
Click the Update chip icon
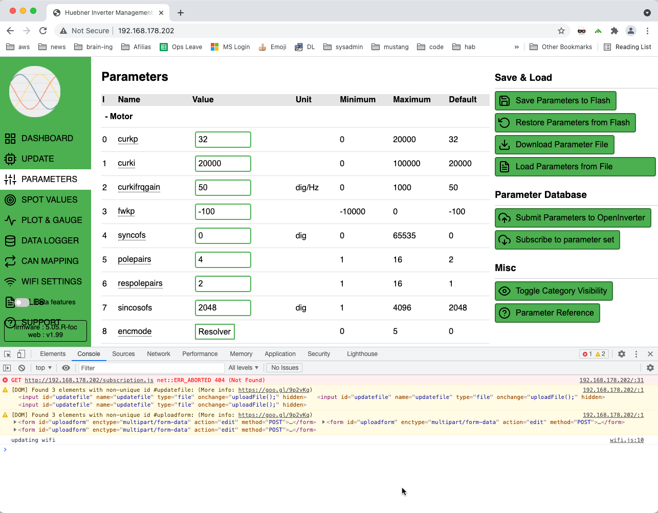coord(10,159)
